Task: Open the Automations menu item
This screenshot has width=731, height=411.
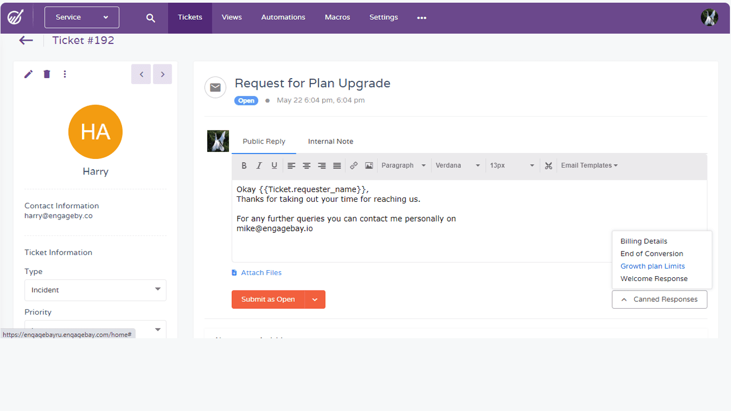Action: 283,17
